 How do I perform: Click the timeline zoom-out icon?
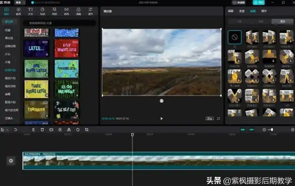pos(264,130)
